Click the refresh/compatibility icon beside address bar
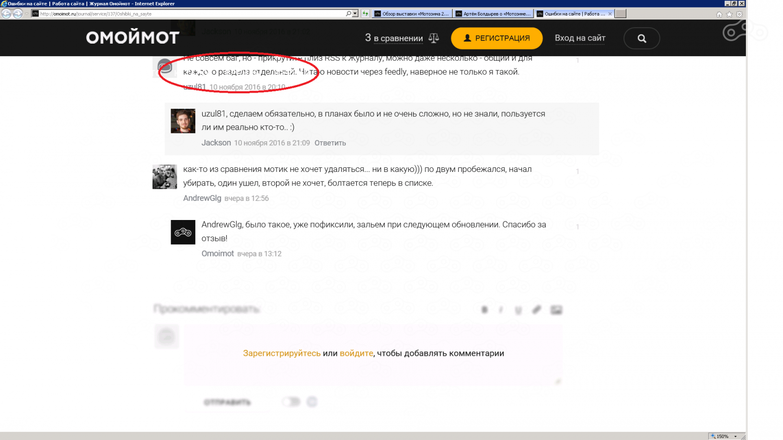This screenshot has height=440, width=783. [365, 14]
